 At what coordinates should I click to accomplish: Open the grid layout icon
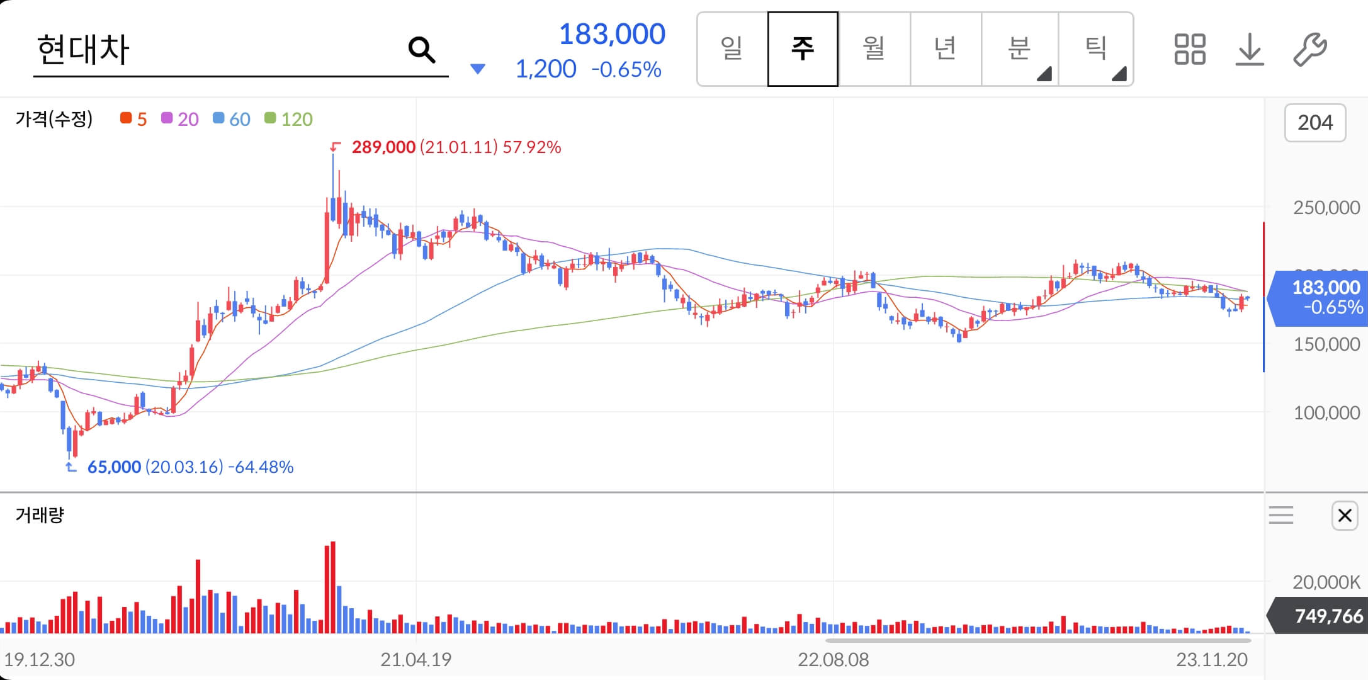pos(1189,49)
